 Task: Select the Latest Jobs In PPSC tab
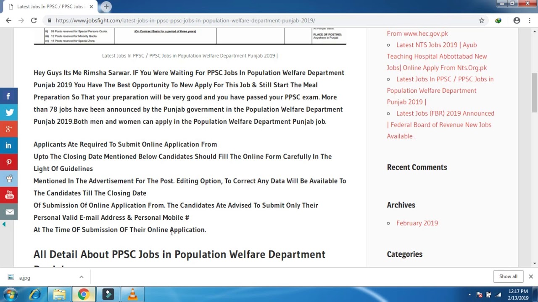click(50, 7)
